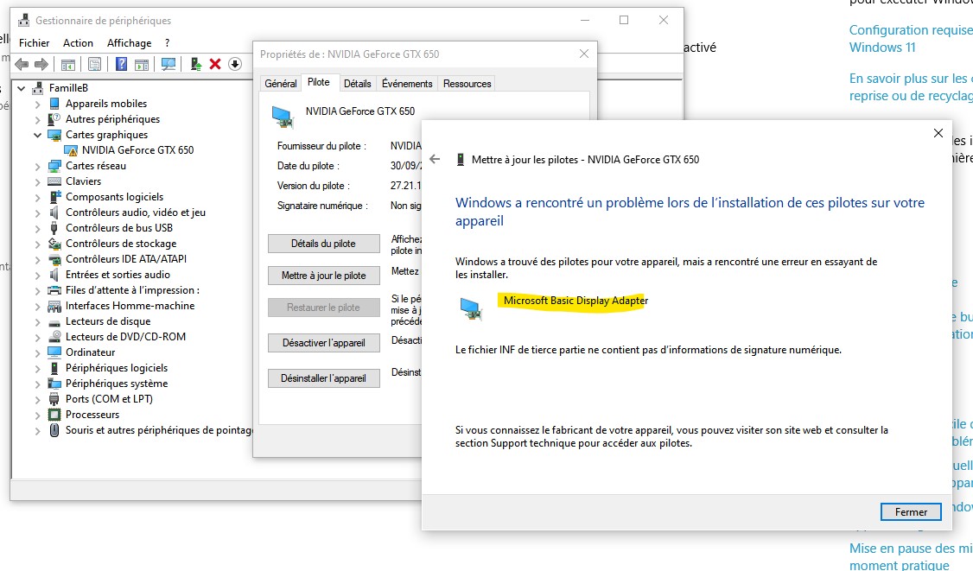Click the Lecteurs de DVD/CD-ROM disc icon
This screenshot has height=571, width=973.
(54, 336)
